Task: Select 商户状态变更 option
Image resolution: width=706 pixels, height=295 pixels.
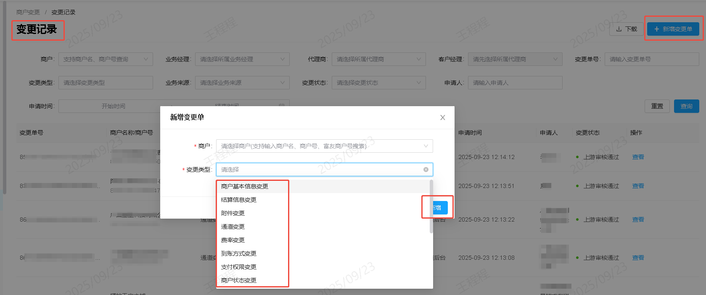Action: tap(239, 280)
